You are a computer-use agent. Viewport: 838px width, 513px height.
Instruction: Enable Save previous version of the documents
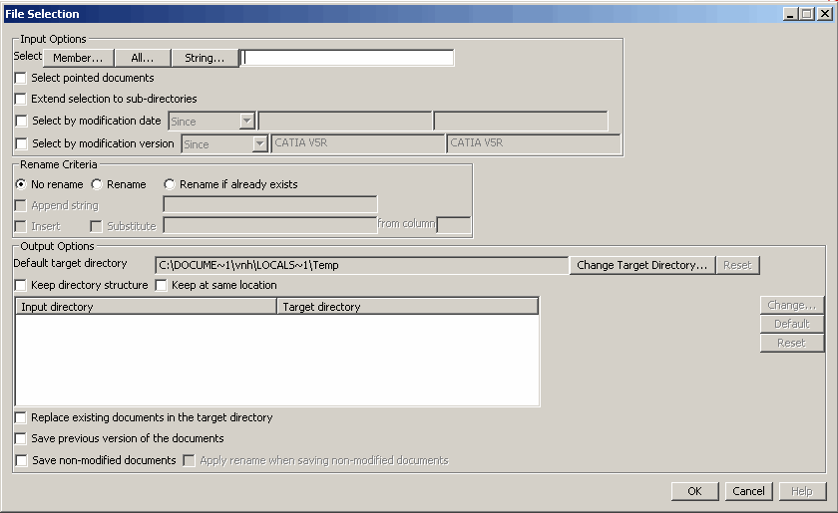point(21,438)
